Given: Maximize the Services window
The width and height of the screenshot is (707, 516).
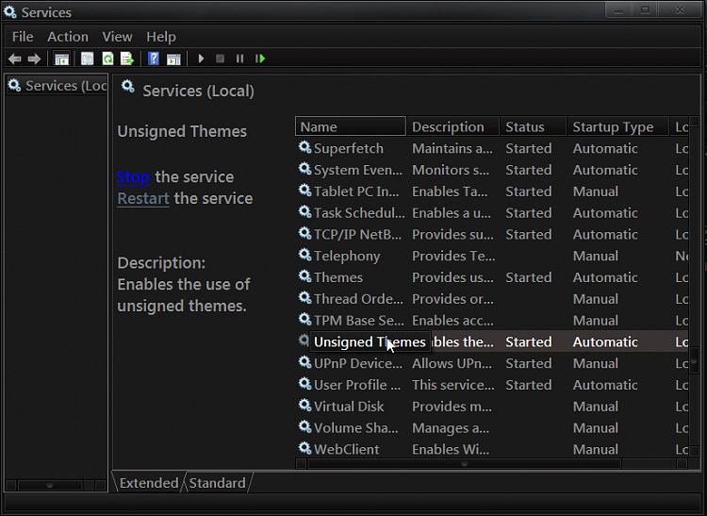Looking at the screenshot, I should click(645, 10).
